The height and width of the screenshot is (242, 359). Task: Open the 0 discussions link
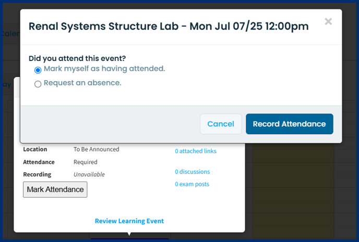coord(193,172)
